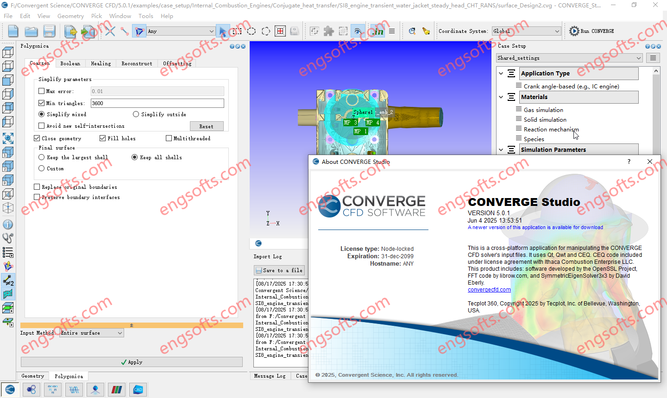Click the Min triangles value field
Screen dimensions: 667x398
tap(157, 103)
